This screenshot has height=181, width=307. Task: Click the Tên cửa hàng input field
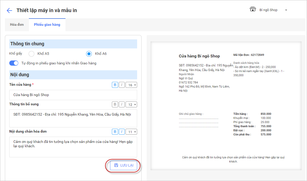(x=73, y=95)
